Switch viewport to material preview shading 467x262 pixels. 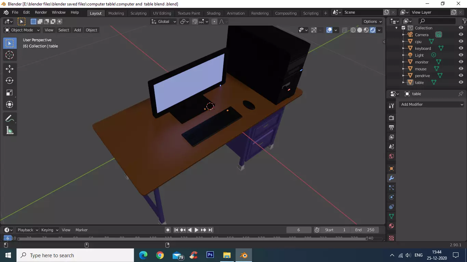(366, 30)
